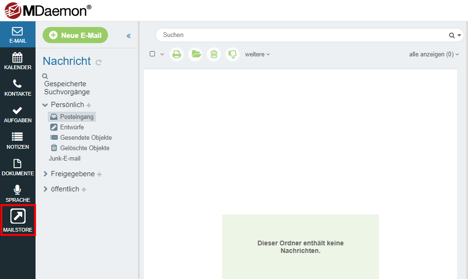Click the print toolbar icon

(x=177, y=54)
